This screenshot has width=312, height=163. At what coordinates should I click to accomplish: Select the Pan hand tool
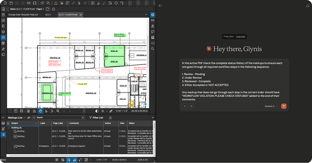[x=40, y=111]
